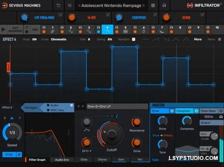
Task: Click the undo arrow icon
Action: pyautogui.click(x=58, y=5)
